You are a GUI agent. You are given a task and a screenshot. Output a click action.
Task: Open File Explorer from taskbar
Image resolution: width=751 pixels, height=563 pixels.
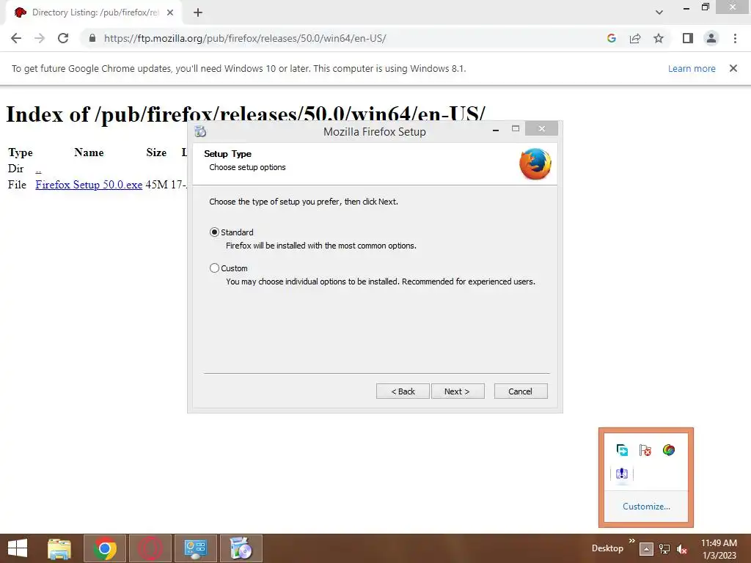(59, 548)
